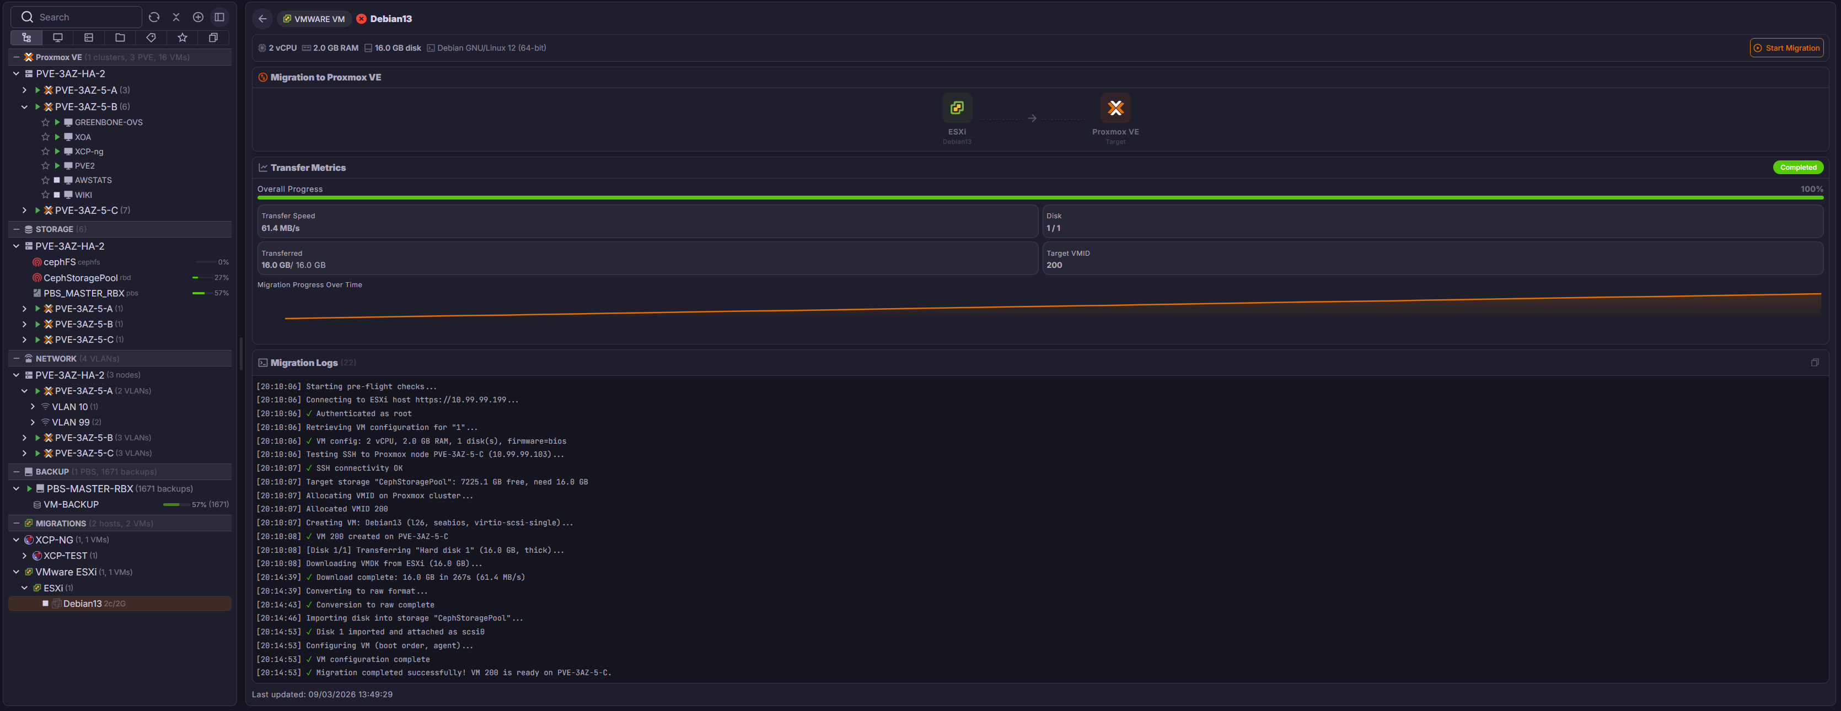Screen dimensions: 1841x711
Task: Click the Transfer Metrics chart icon
Action: tap(263, 167)
